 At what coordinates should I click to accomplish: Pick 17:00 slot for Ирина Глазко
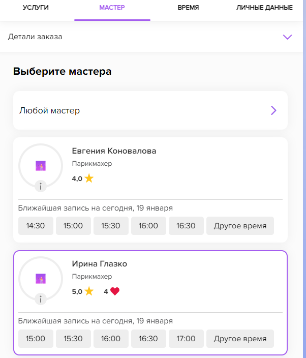[186, 339]
